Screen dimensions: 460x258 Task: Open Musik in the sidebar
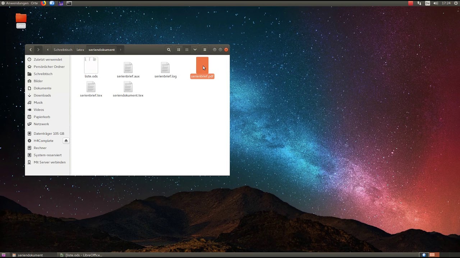click(x=47, y=102)
